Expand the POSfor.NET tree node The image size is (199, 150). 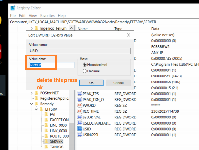pos(32,93)
